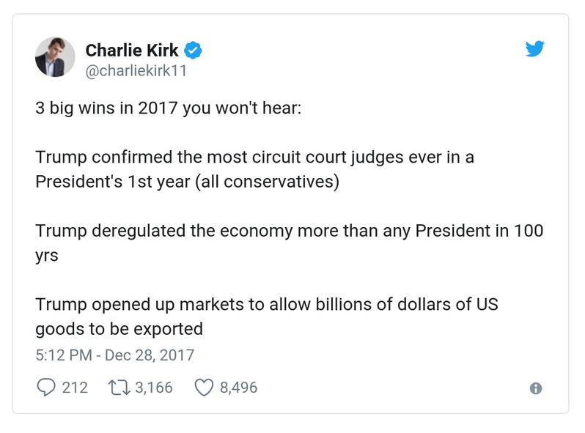
Task: Open Charlie Kirk's profile picture
Action: point(55,57)
